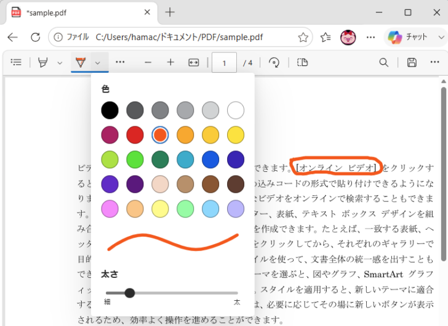Screen dimensions: 448x326
Task: Pick the white color swatch
Action: [x=236, y=110]
